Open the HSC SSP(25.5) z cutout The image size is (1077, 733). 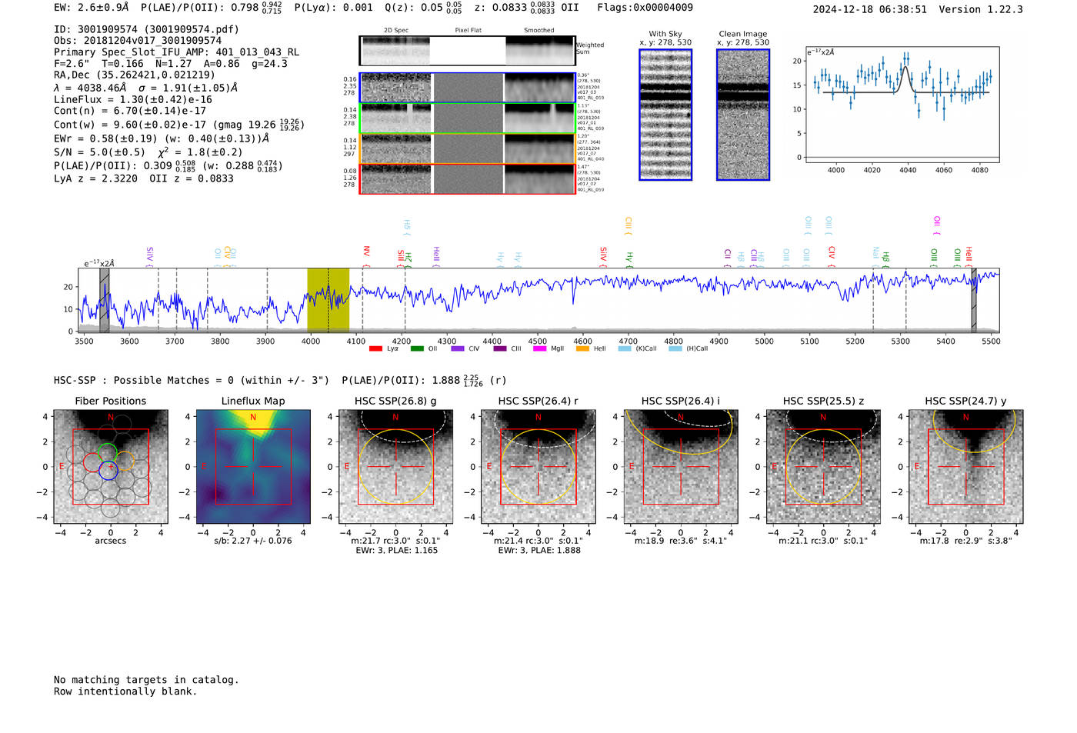tap(823, 466)
